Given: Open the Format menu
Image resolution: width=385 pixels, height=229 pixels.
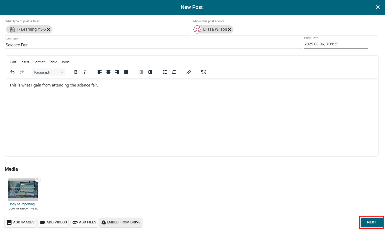Looking at the screenshot, I should tap(39, 62).
